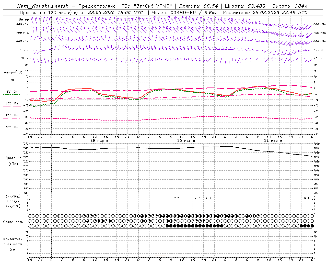This screenshot has width=327, height=262.
Task: Click the '(км)' convective cloud unit label
Action: click(13, 249)
